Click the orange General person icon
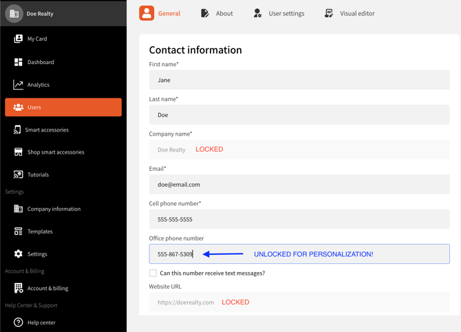461x332 pixels. tap(147, 13)
